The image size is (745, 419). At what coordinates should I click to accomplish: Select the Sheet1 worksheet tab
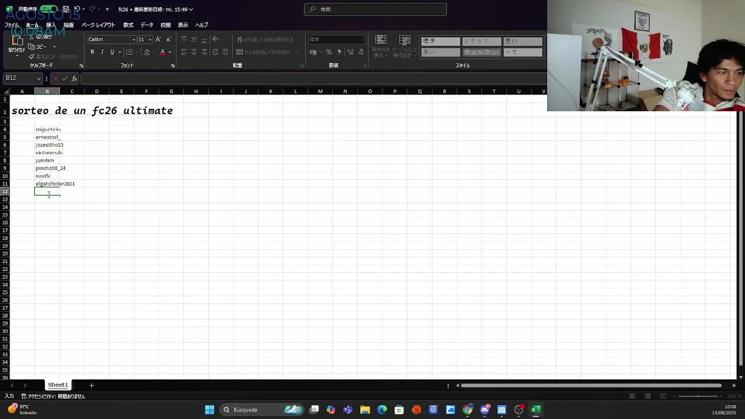[58, 385]
